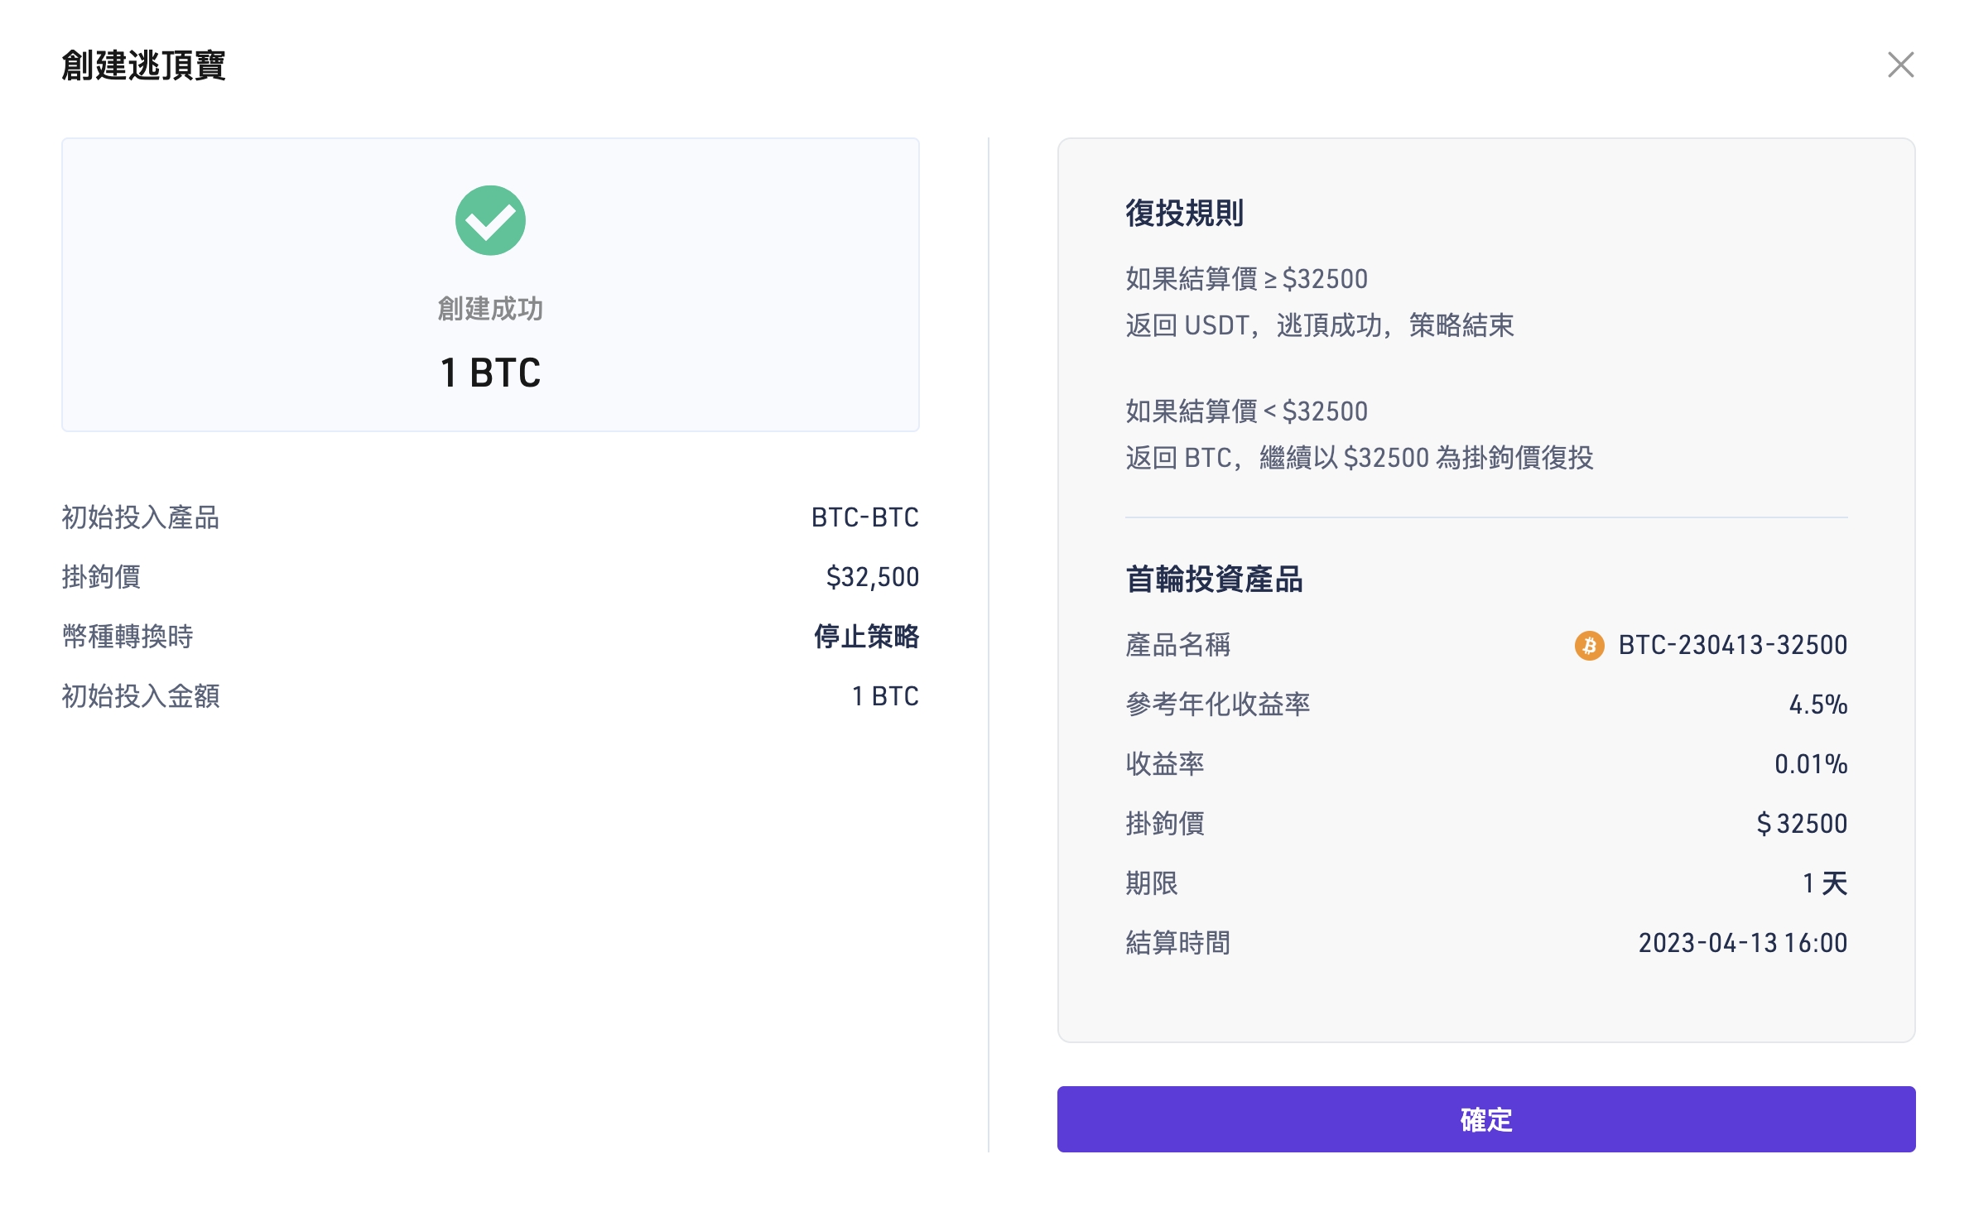Click the green success checkmark icon
1969x1212 pixels.
[490, 220]
